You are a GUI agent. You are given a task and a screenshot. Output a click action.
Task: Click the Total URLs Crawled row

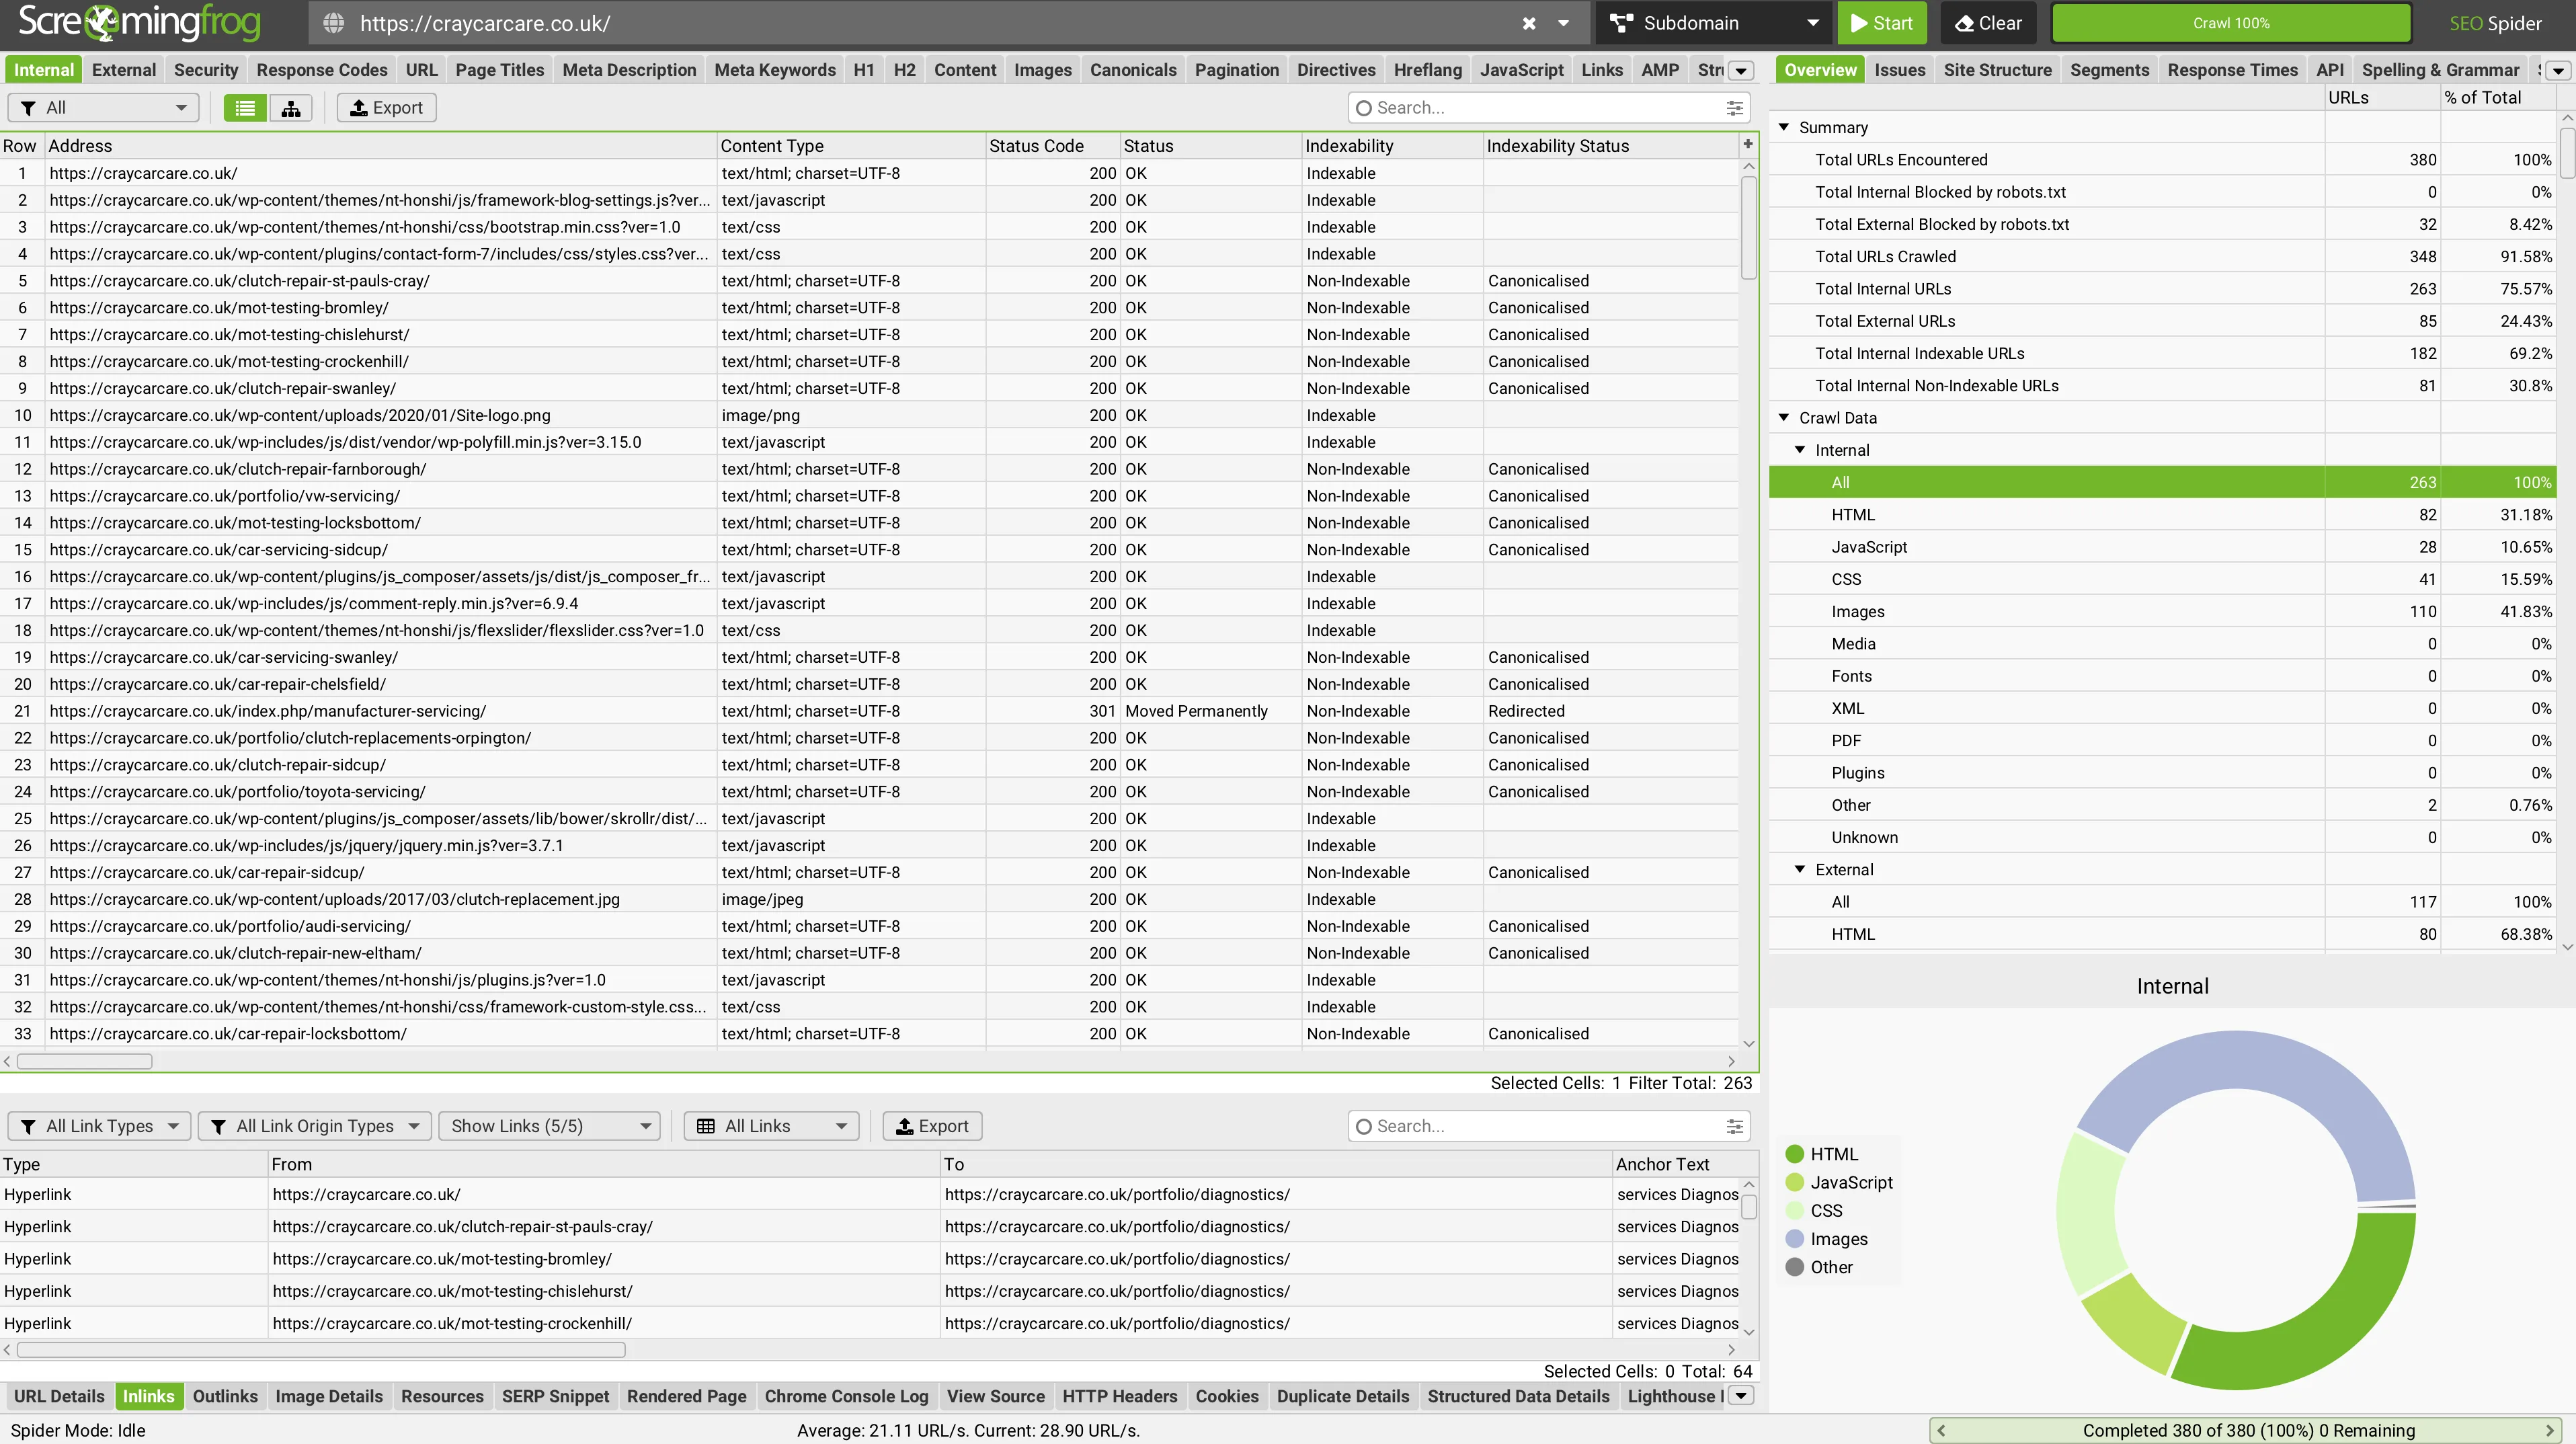click(x=2162, y=256)
